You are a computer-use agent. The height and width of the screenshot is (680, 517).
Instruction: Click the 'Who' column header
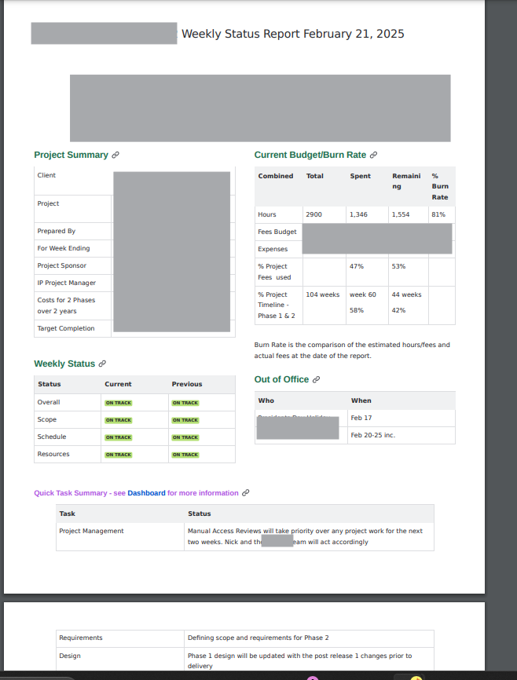266,400
